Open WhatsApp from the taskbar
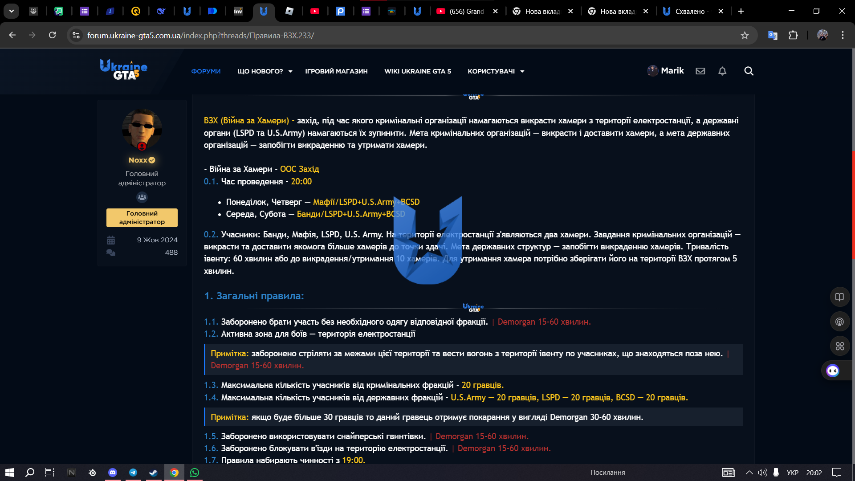This screenshot has width=855, height=481. pyautogui.click(x=195, y=473)
